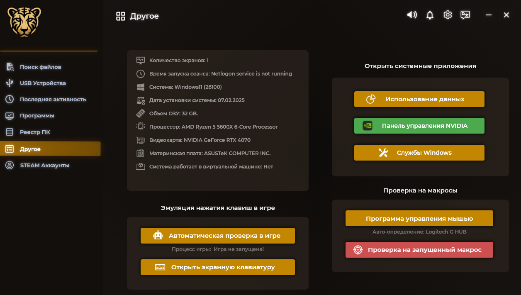
Task: Open notifications bell icon
Action: click(430, 15)
